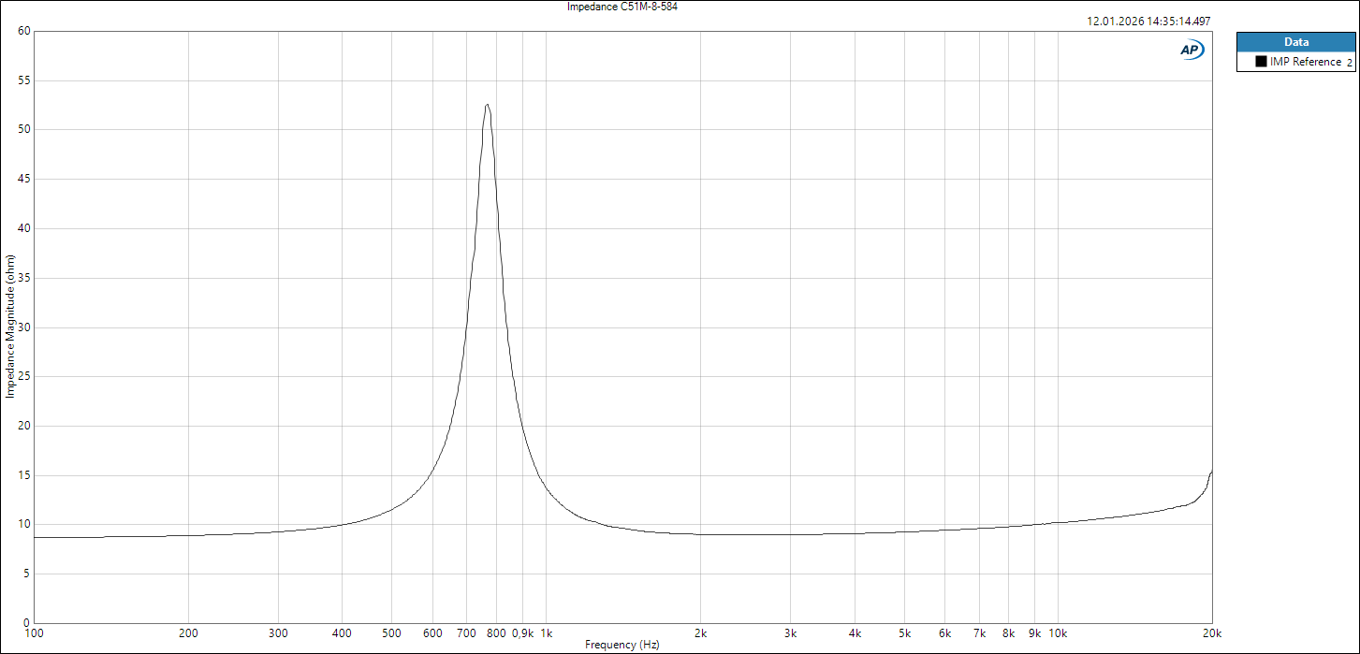The height and width of the screenshot is (654, 1360).
Task: Click the Frequency (Hz) axis label
Action: [622, 645]
